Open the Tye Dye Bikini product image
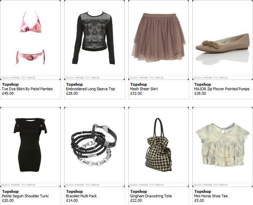The image size is (253, 205). (x=30, y=38)
